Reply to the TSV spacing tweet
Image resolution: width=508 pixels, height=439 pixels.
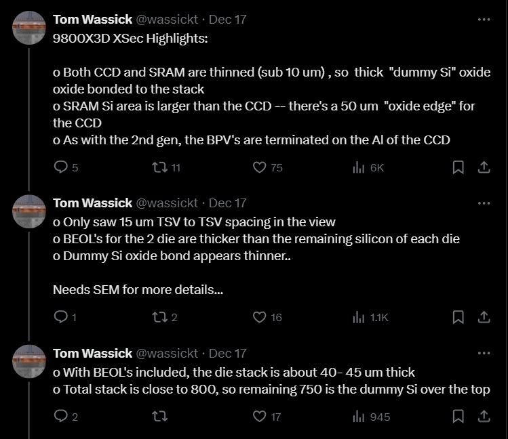61,317
